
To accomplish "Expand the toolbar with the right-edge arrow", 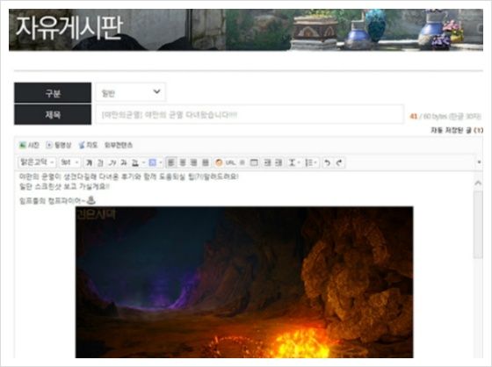I will click(x=479, y=162).
